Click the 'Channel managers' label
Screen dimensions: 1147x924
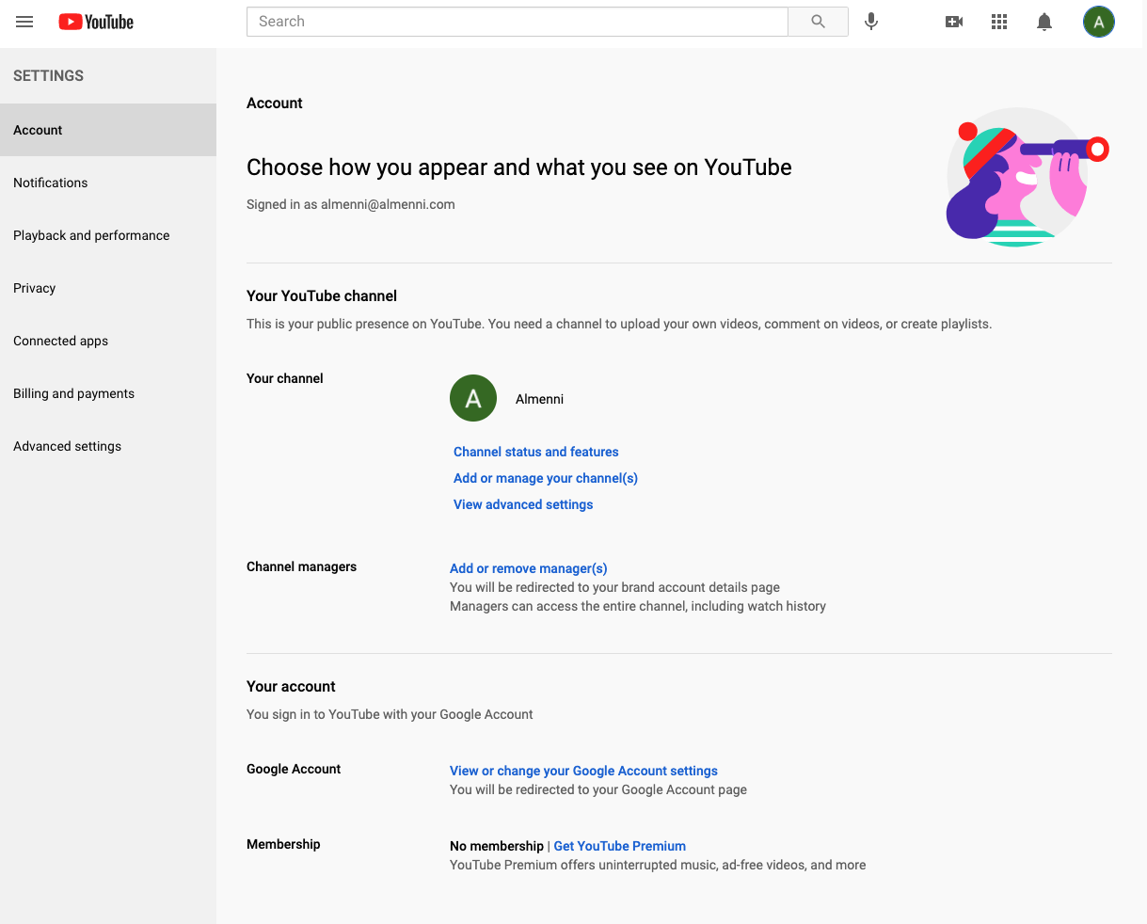(301, 566)
